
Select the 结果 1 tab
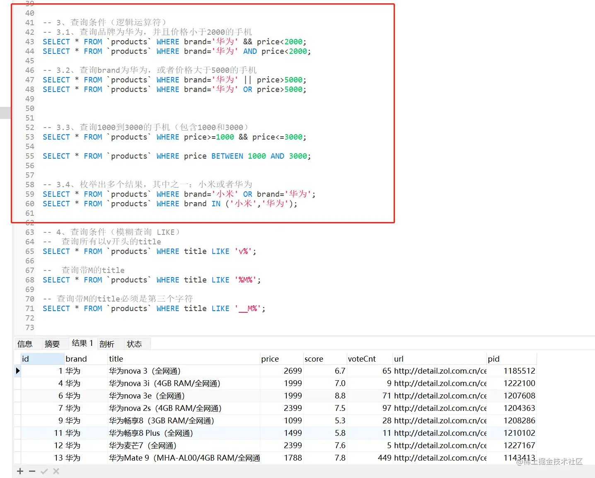(x=82, y=343)
